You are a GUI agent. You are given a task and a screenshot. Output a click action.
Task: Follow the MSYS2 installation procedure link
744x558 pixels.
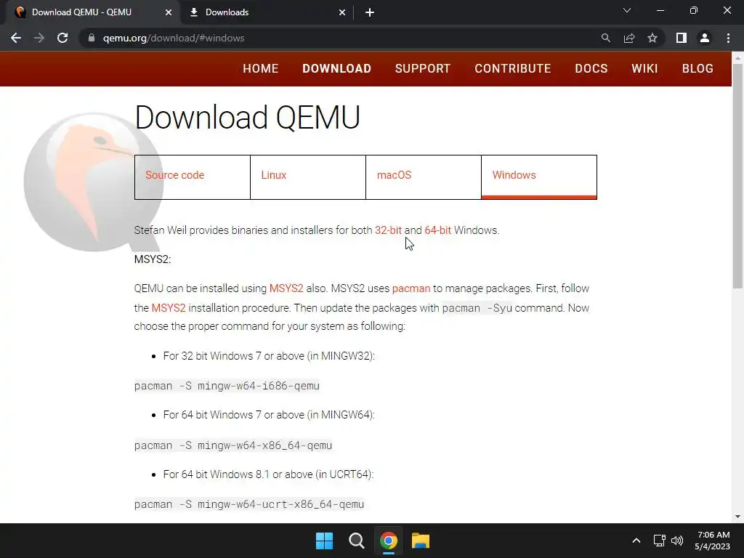click(169, 308)
